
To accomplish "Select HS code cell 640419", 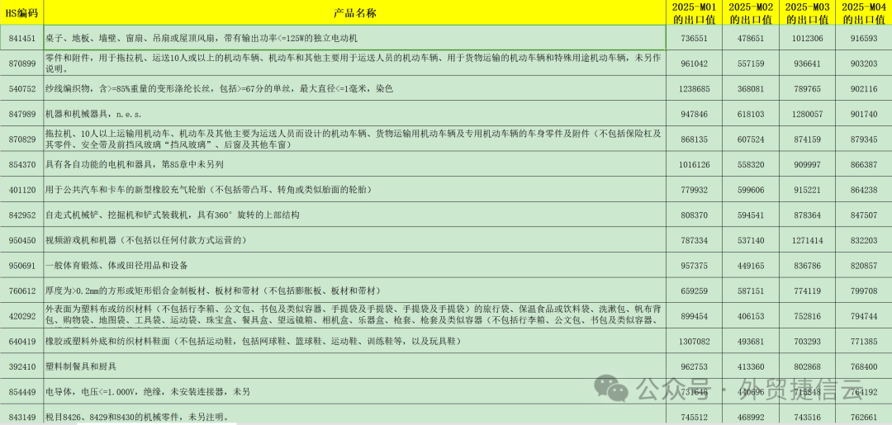I will point(21,341).
